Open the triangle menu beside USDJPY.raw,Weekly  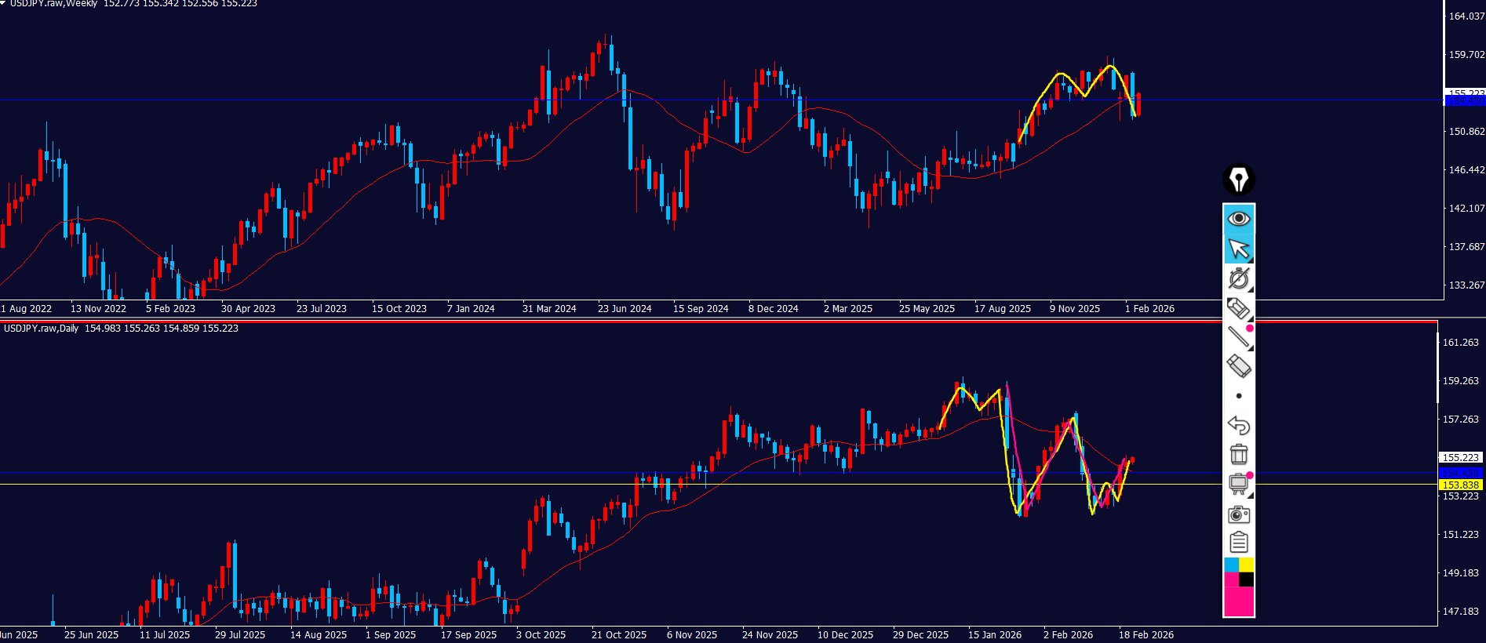(x=3, y=3)
